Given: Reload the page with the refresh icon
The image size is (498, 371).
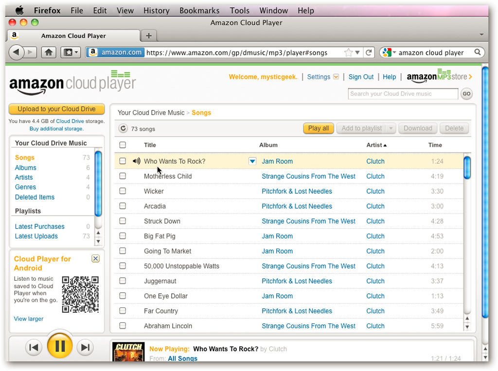Looking at the screenshot, I should (369, 52).
